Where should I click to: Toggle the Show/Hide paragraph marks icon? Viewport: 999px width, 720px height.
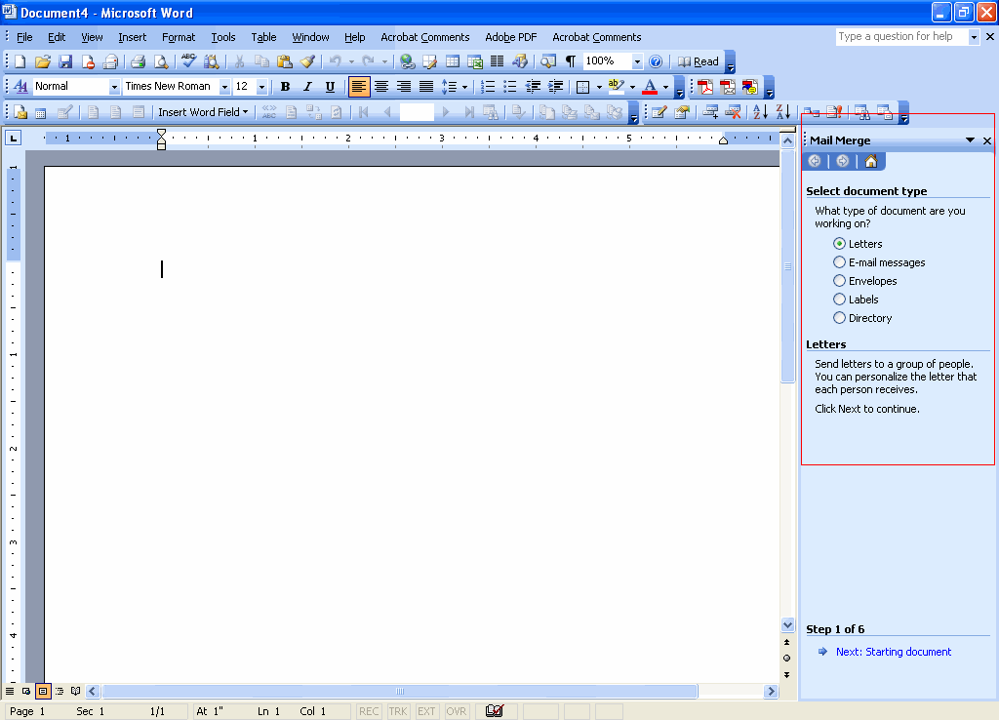click(570, 61)
